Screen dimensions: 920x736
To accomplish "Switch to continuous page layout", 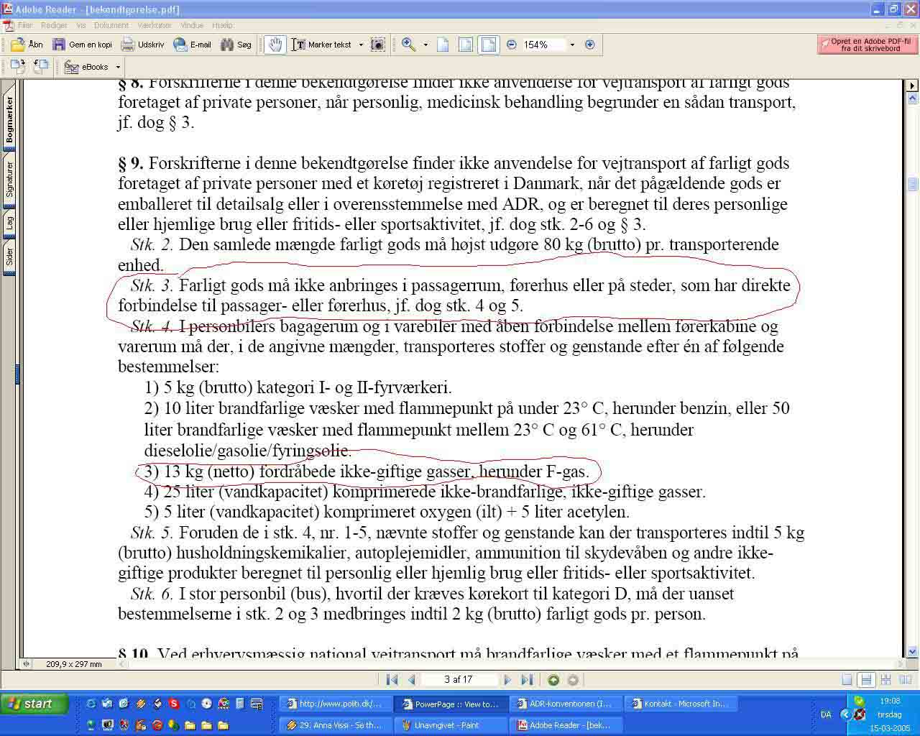I will pyautogui.click(x=866, y=680).
